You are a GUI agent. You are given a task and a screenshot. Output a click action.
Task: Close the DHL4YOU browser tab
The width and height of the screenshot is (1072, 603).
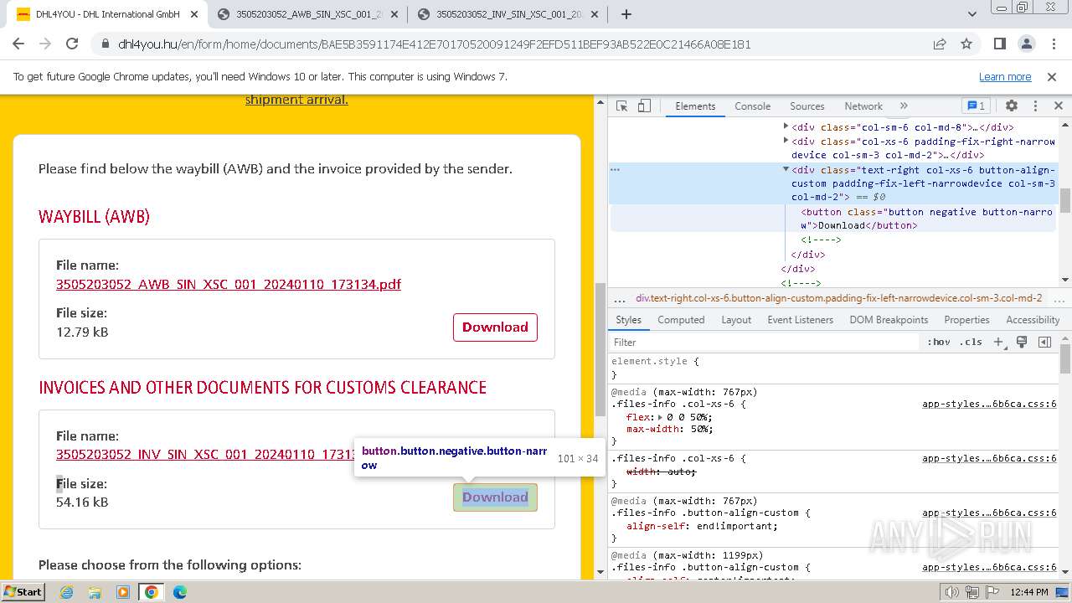193,14
